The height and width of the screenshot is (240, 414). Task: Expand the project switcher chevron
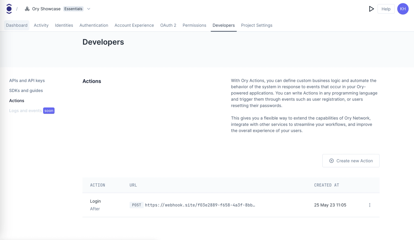(x=88, y=9)
